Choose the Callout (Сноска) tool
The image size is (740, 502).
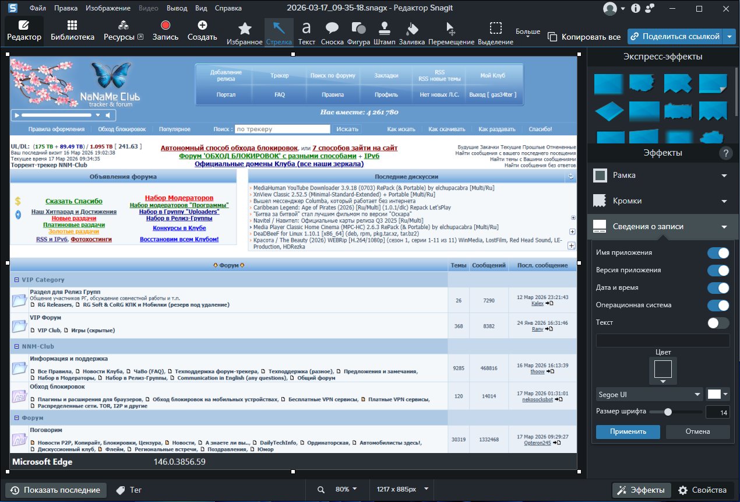(332, 32)
